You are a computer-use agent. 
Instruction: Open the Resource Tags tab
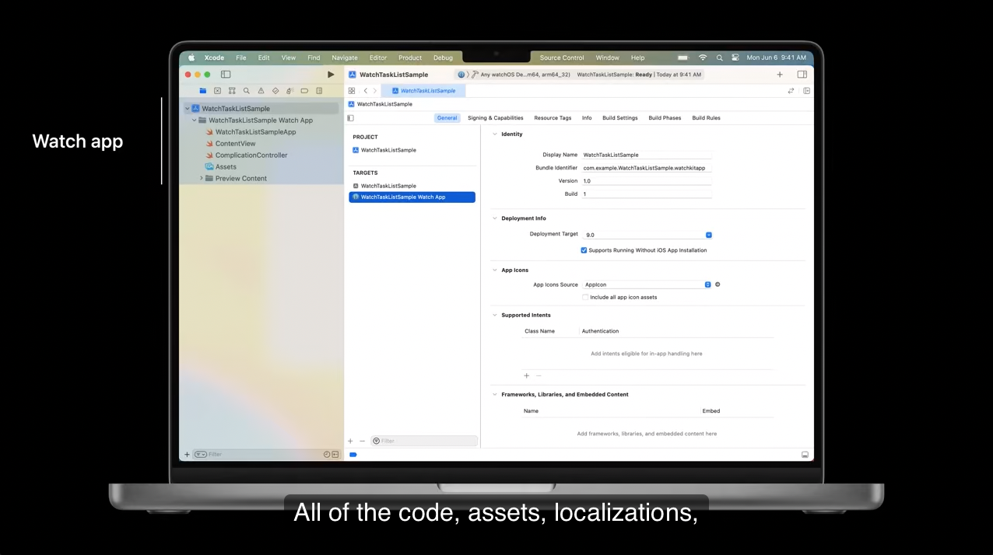pyautogui.click(x=553, y=118)
